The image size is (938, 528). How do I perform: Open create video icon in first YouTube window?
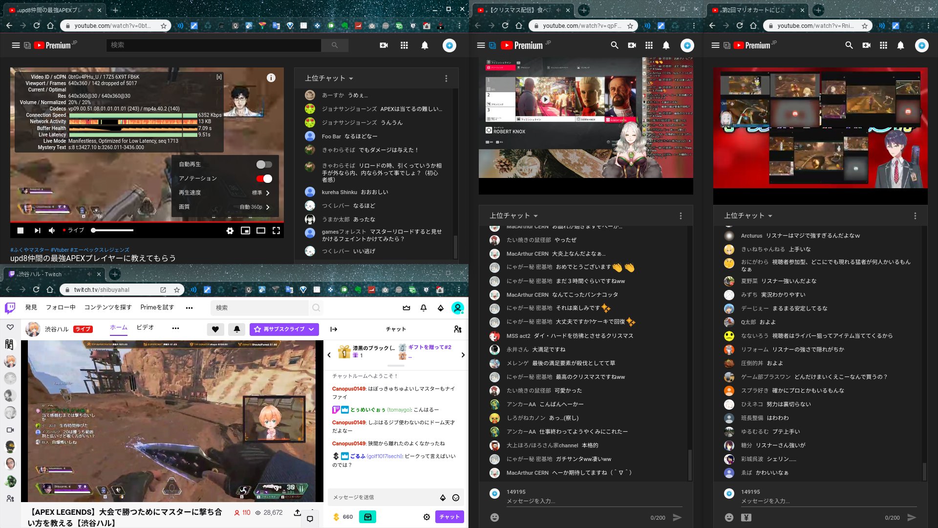(x=384, y=45)
